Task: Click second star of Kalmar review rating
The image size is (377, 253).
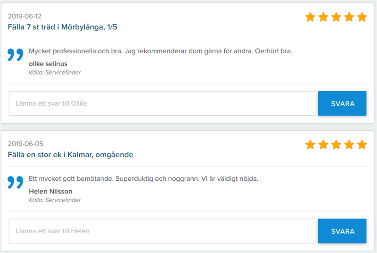Action: (x=323, y=144)
